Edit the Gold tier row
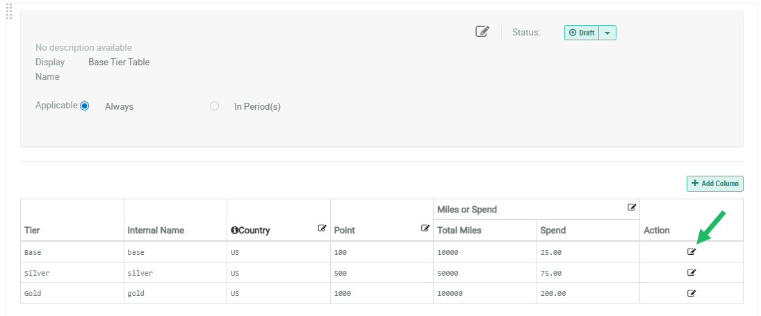This screenshot has height=316, width=761. (692, 293)
